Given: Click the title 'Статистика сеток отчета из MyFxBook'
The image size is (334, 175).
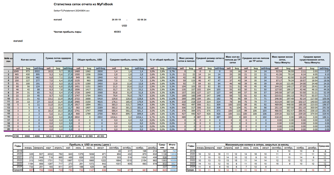Looking at the screenshot, I should pyautogui.click(x=83, y=4).
